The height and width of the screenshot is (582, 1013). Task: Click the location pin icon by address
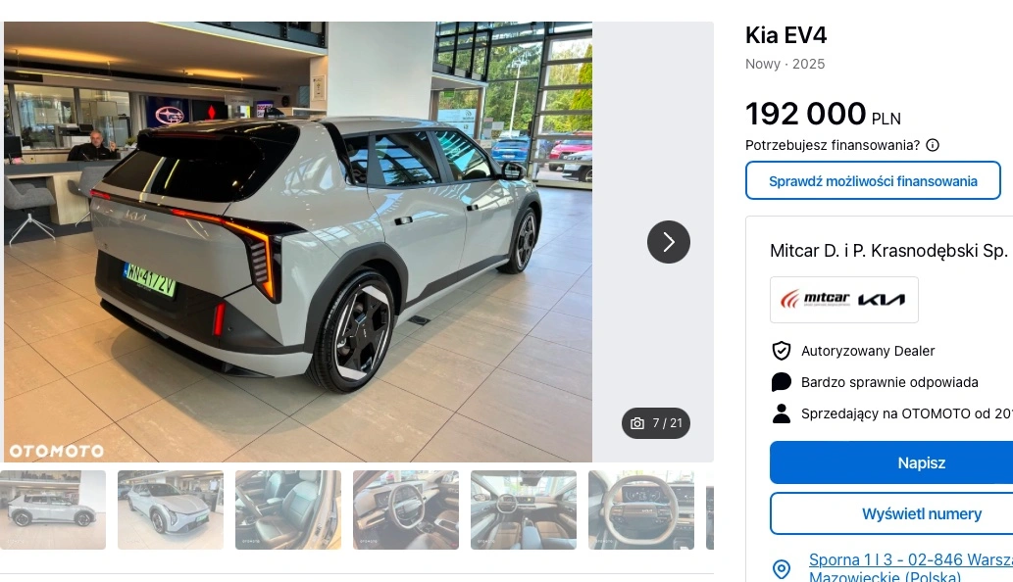[x=781, y=568]
